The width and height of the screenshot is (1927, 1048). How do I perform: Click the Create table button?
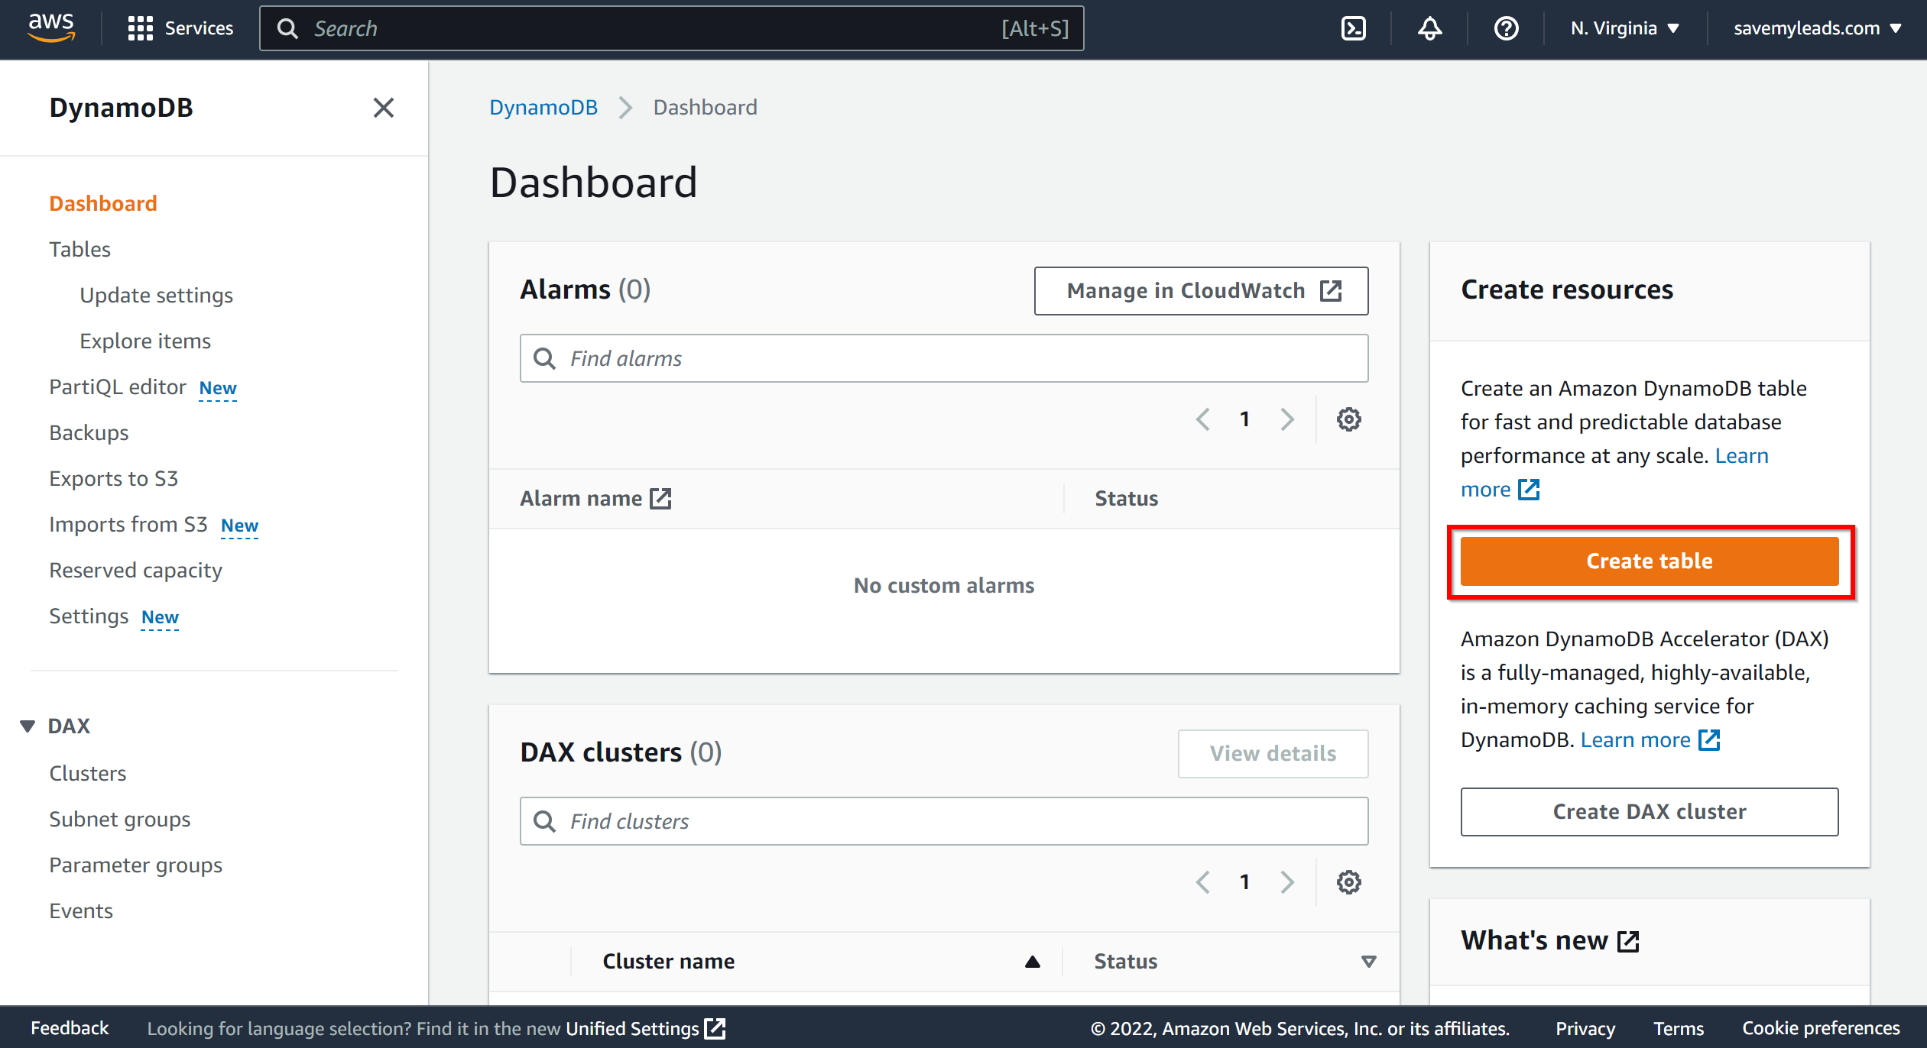1650,560
